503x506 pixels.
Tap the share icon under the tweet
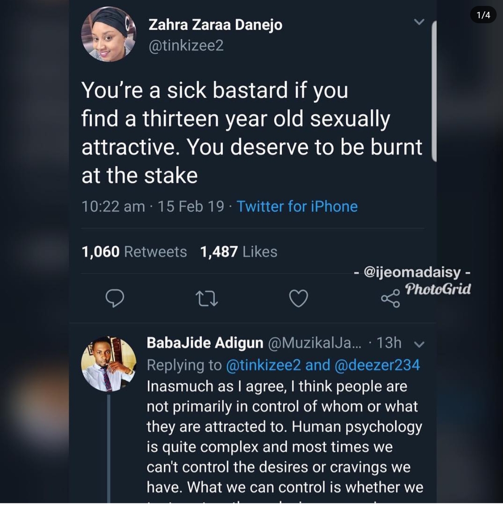click(x=391, y=299)
